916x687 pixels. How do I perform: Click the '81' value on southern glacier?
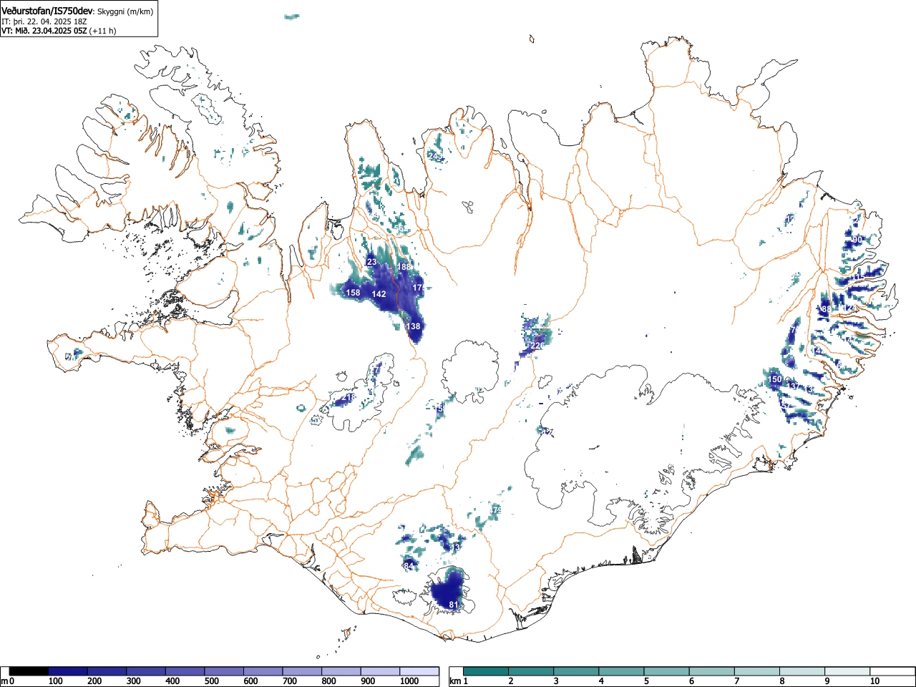click(453, 605)
